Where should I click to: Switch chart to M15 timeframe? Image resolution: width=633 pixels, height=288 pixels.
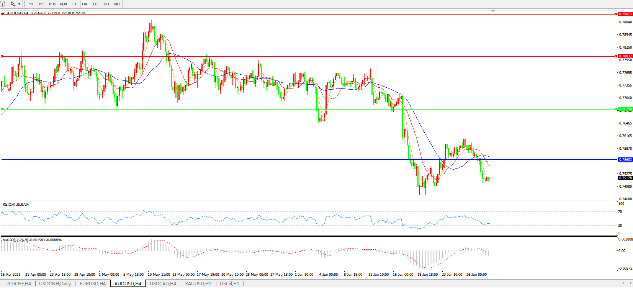click(52, 4)
